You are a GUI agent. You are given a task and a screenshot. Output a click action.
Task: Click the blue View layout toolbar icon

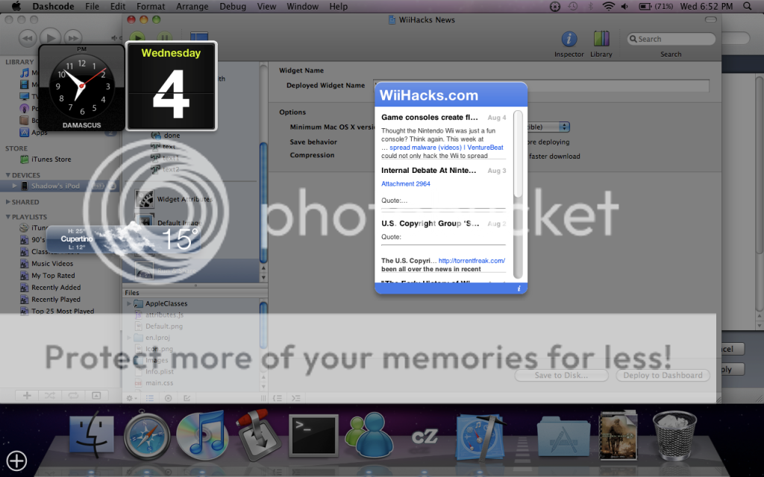coord(199,37)
